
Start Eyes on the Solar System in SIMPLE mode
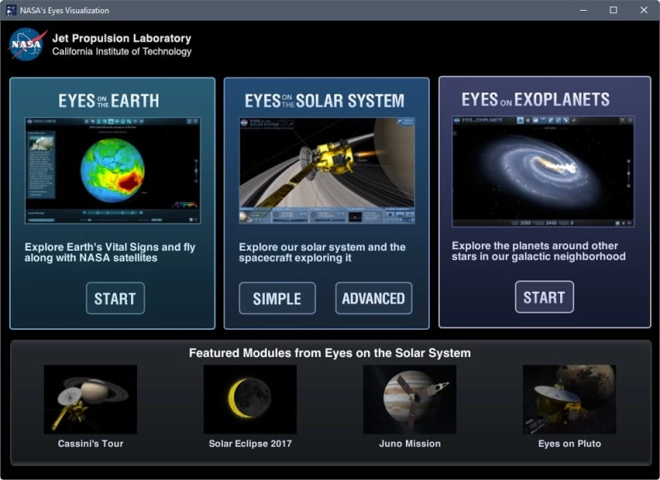(x=277, y=299)
